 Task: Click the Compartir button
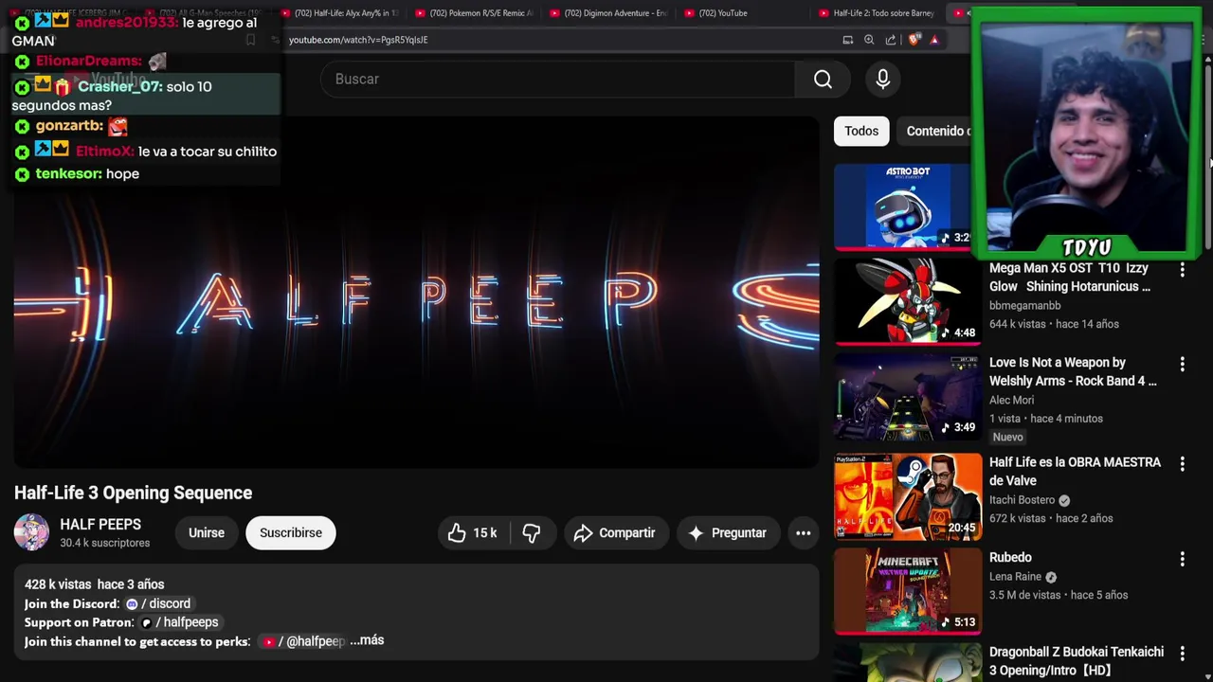616,532
